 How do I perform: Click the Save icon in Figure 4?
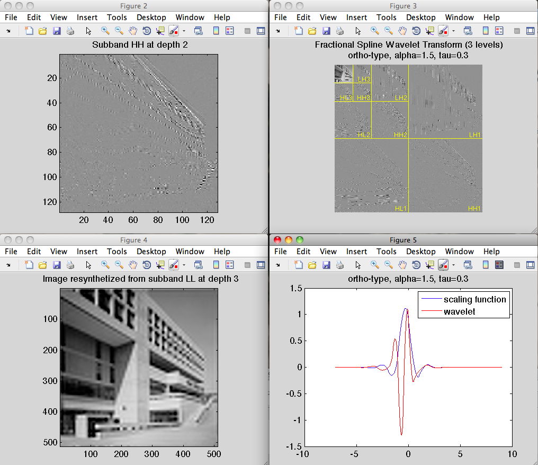coord(57,265)
